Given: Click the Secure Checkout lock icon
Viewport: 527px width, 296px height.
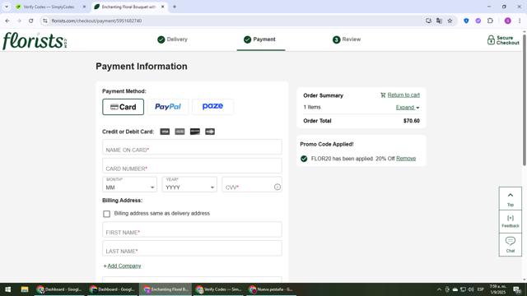Looking at the screenshot, I should point(491,40).
